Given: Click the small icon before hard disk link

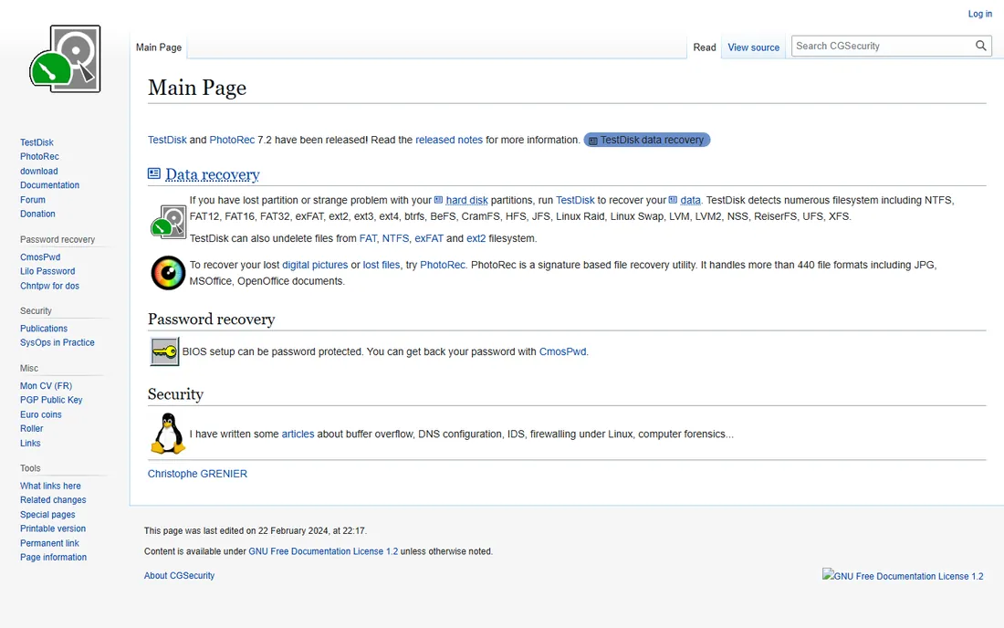Looking at the screenshot, I should [x=439, y=200].
